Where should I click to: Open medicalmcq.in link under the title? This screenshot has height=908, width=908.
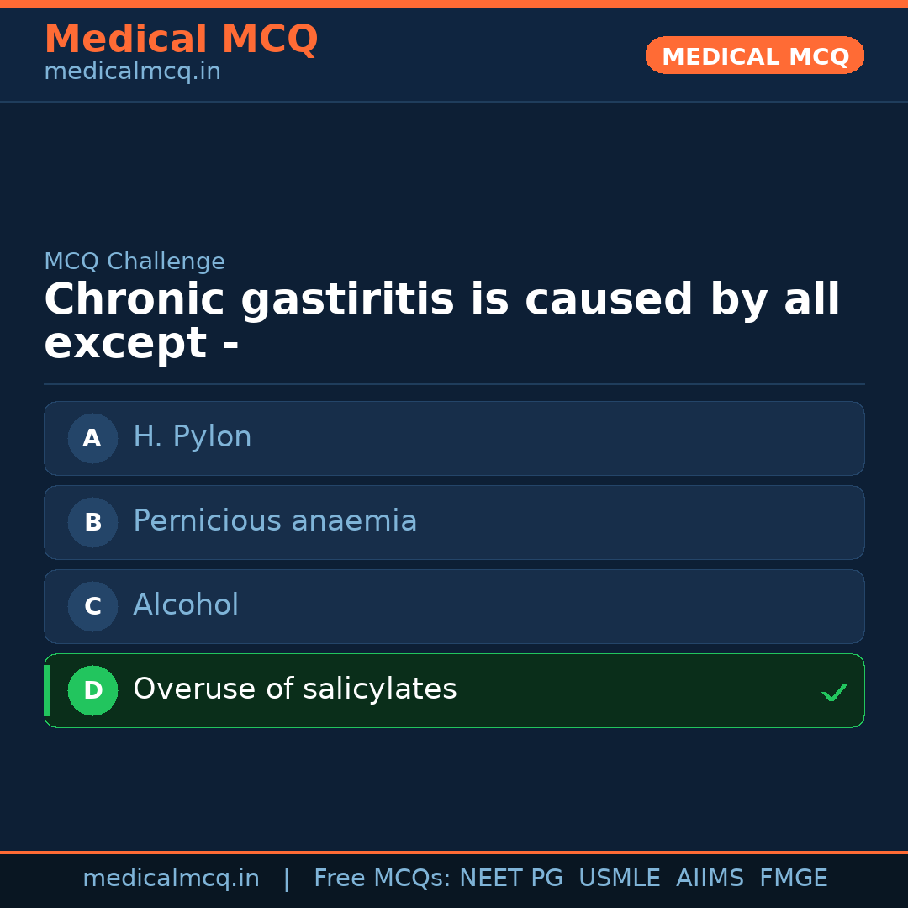pyautogui.click(x=132, y=71)
